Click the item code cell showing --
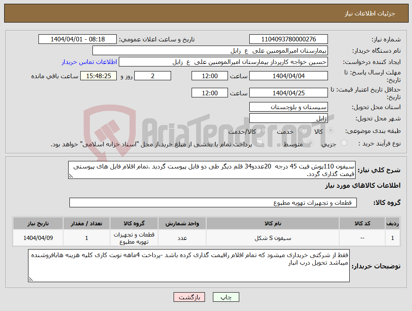The height and width of the screenshot is (311, 412). pos(362,238)
